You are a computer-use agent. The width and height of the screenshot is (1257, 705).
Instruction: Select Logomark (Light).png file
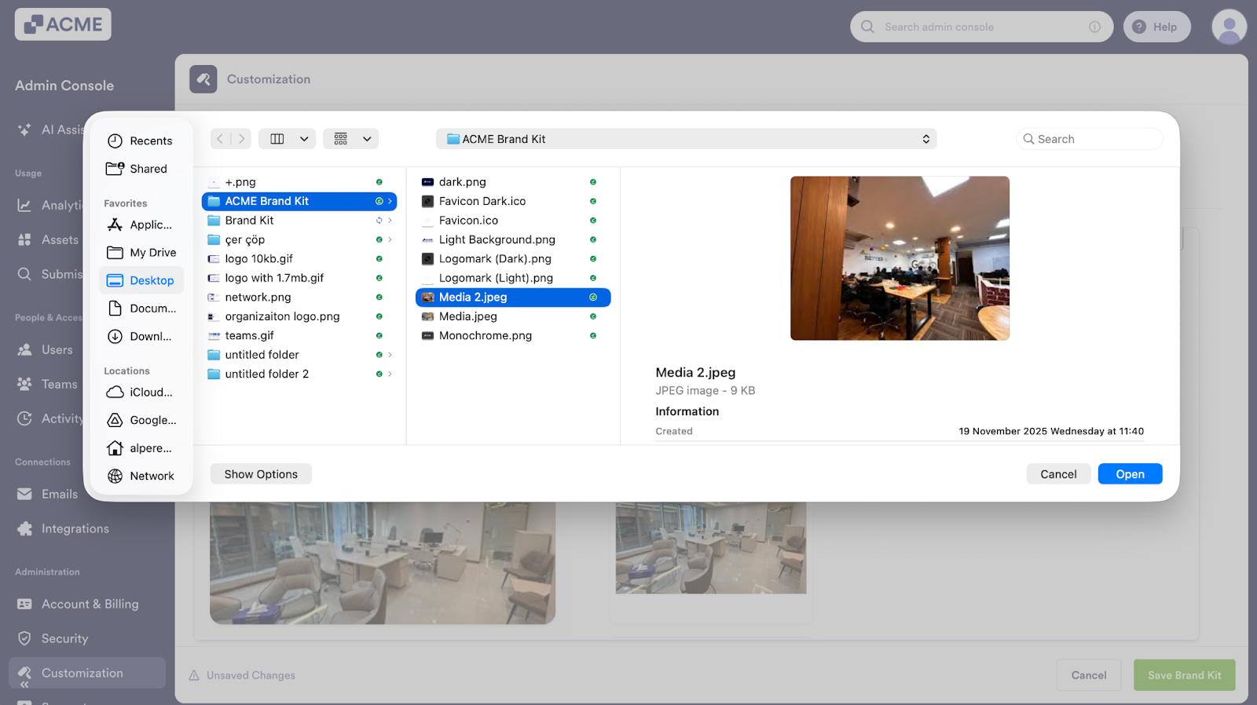tap(512, 278)
